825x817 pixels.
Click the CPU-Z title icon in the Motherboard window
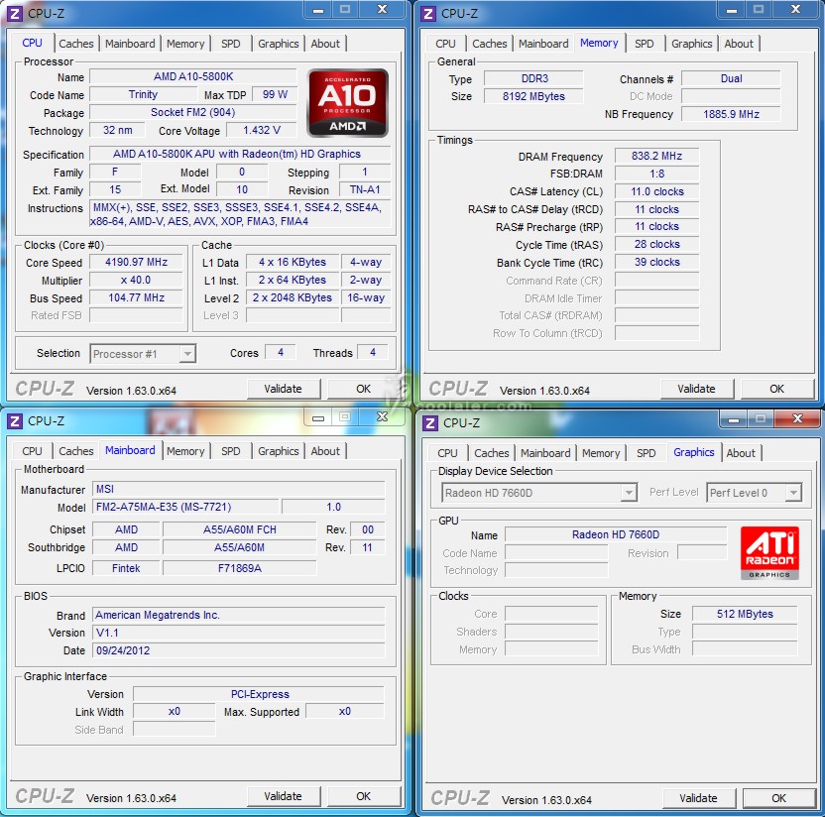pos(14,420)
